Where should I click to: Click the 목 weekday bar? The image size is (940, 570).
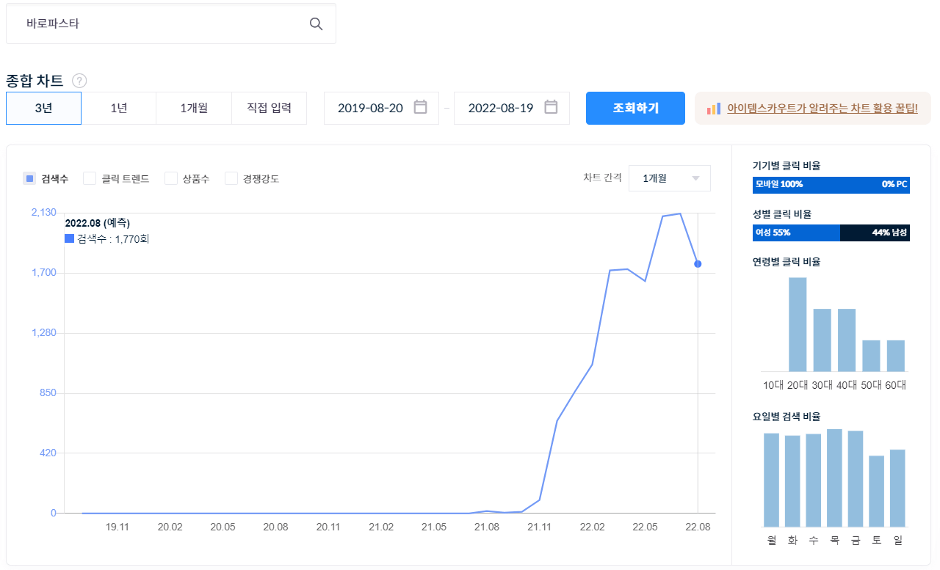(834, 478)
